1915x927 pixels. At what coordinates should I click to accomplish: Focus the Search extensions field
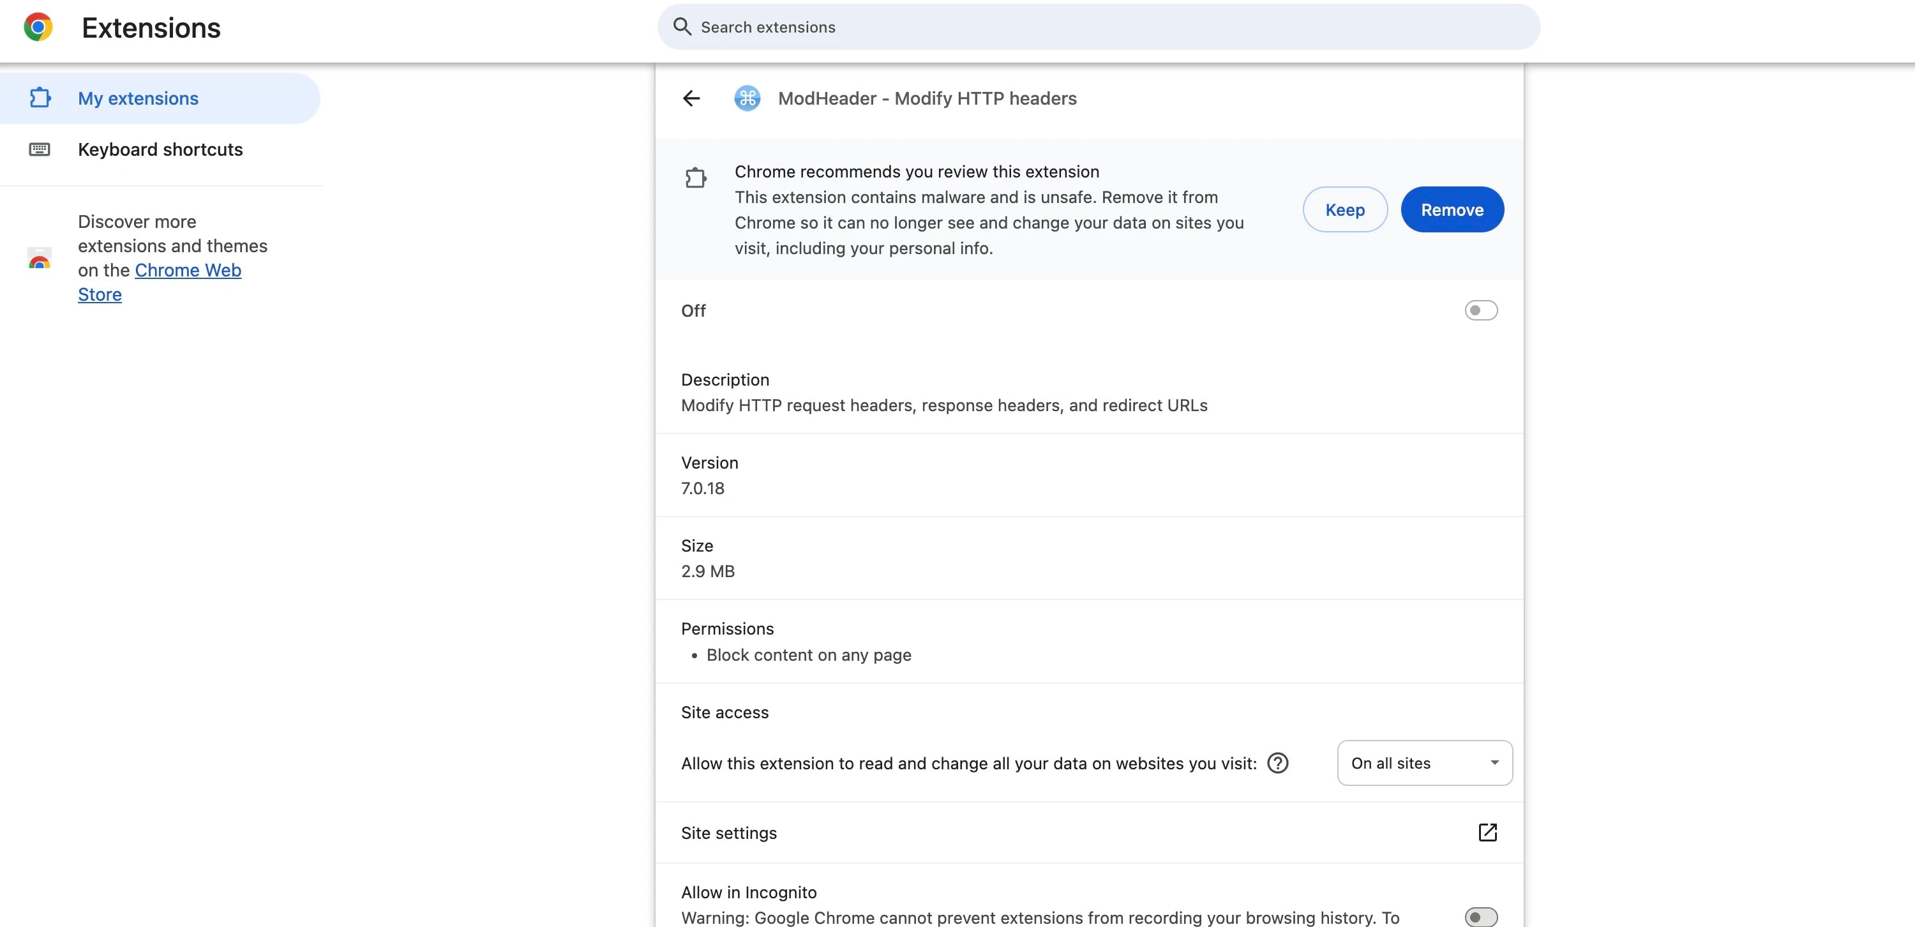click(1098, 27)
